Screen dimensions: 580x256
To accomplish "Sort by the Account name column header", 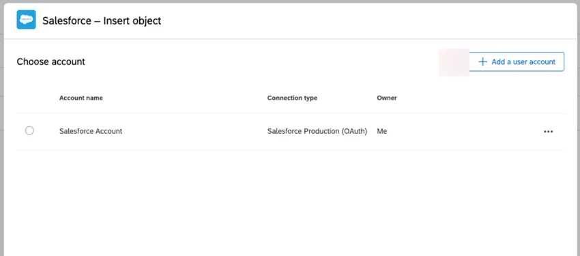I will point(81,98).
